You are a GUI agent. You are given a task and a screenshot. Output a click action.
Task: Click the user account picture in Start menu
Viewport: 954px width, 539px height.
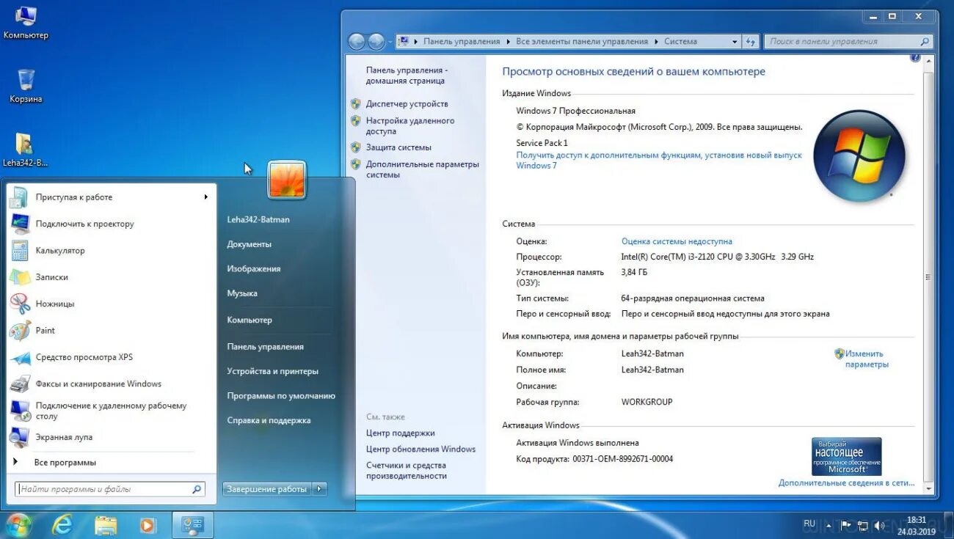pyautogui.click(x=287, y=180)
